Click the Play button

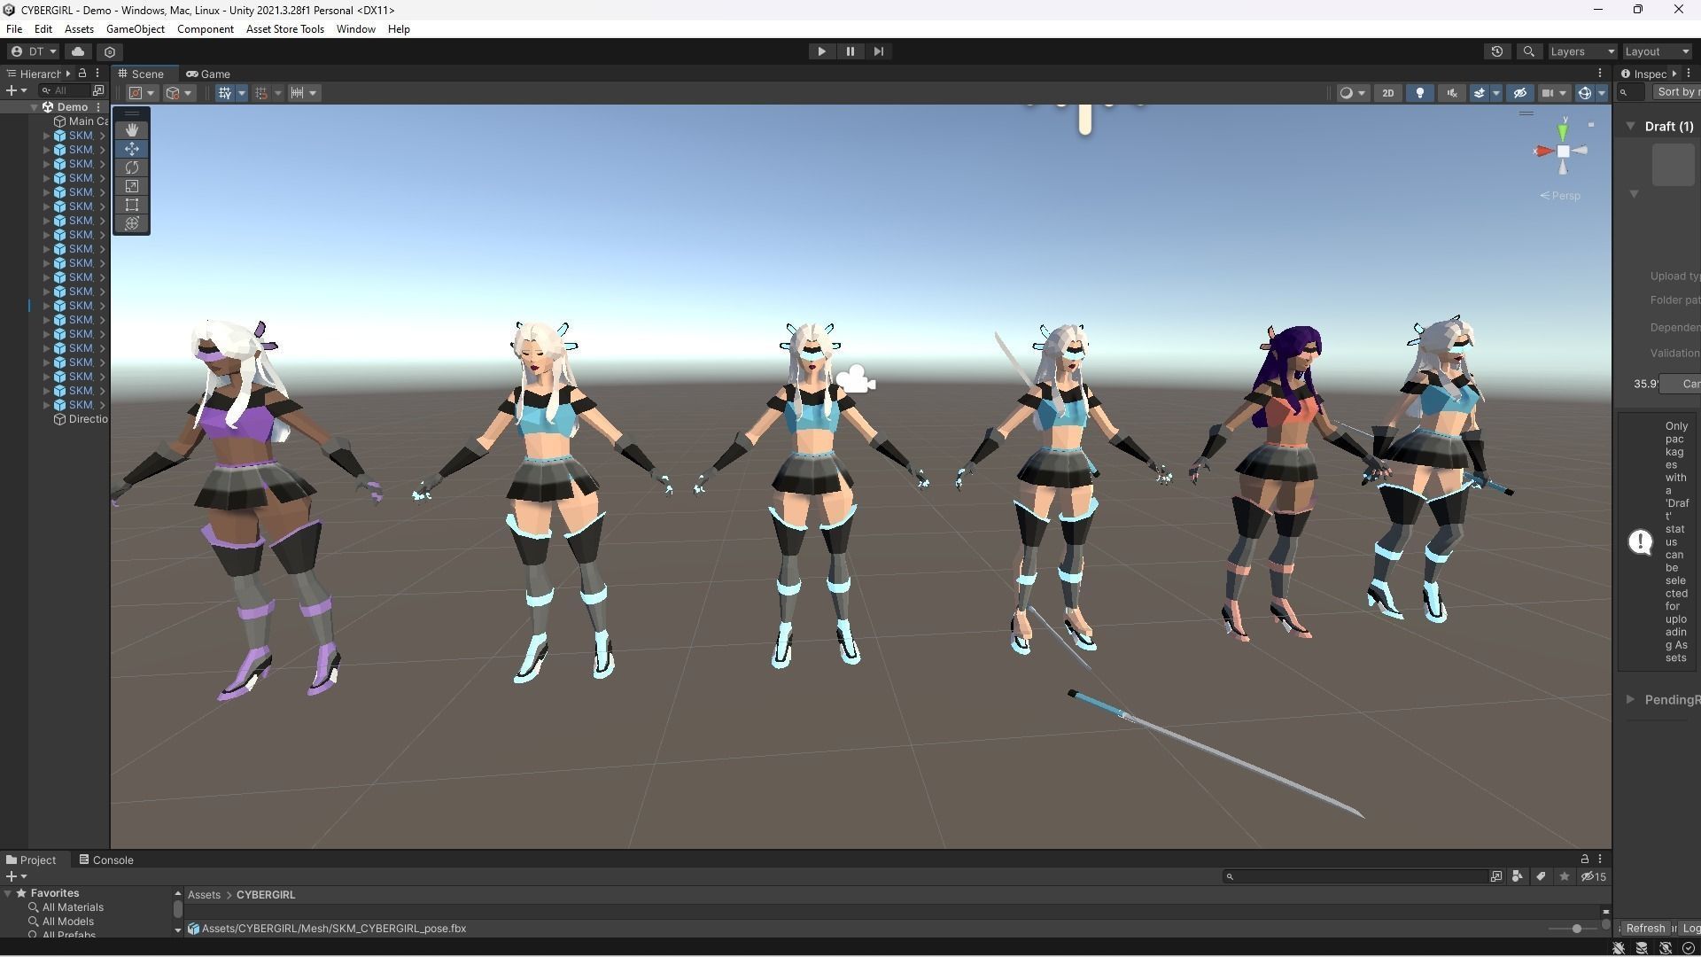tap(821, 51)
